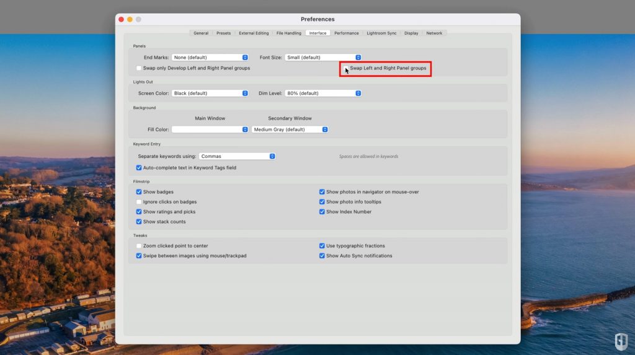Enable Swap Left and Right Panel groups
This screenshot has height=355, width=635.
pyautogui.click(x=347, y=68)
